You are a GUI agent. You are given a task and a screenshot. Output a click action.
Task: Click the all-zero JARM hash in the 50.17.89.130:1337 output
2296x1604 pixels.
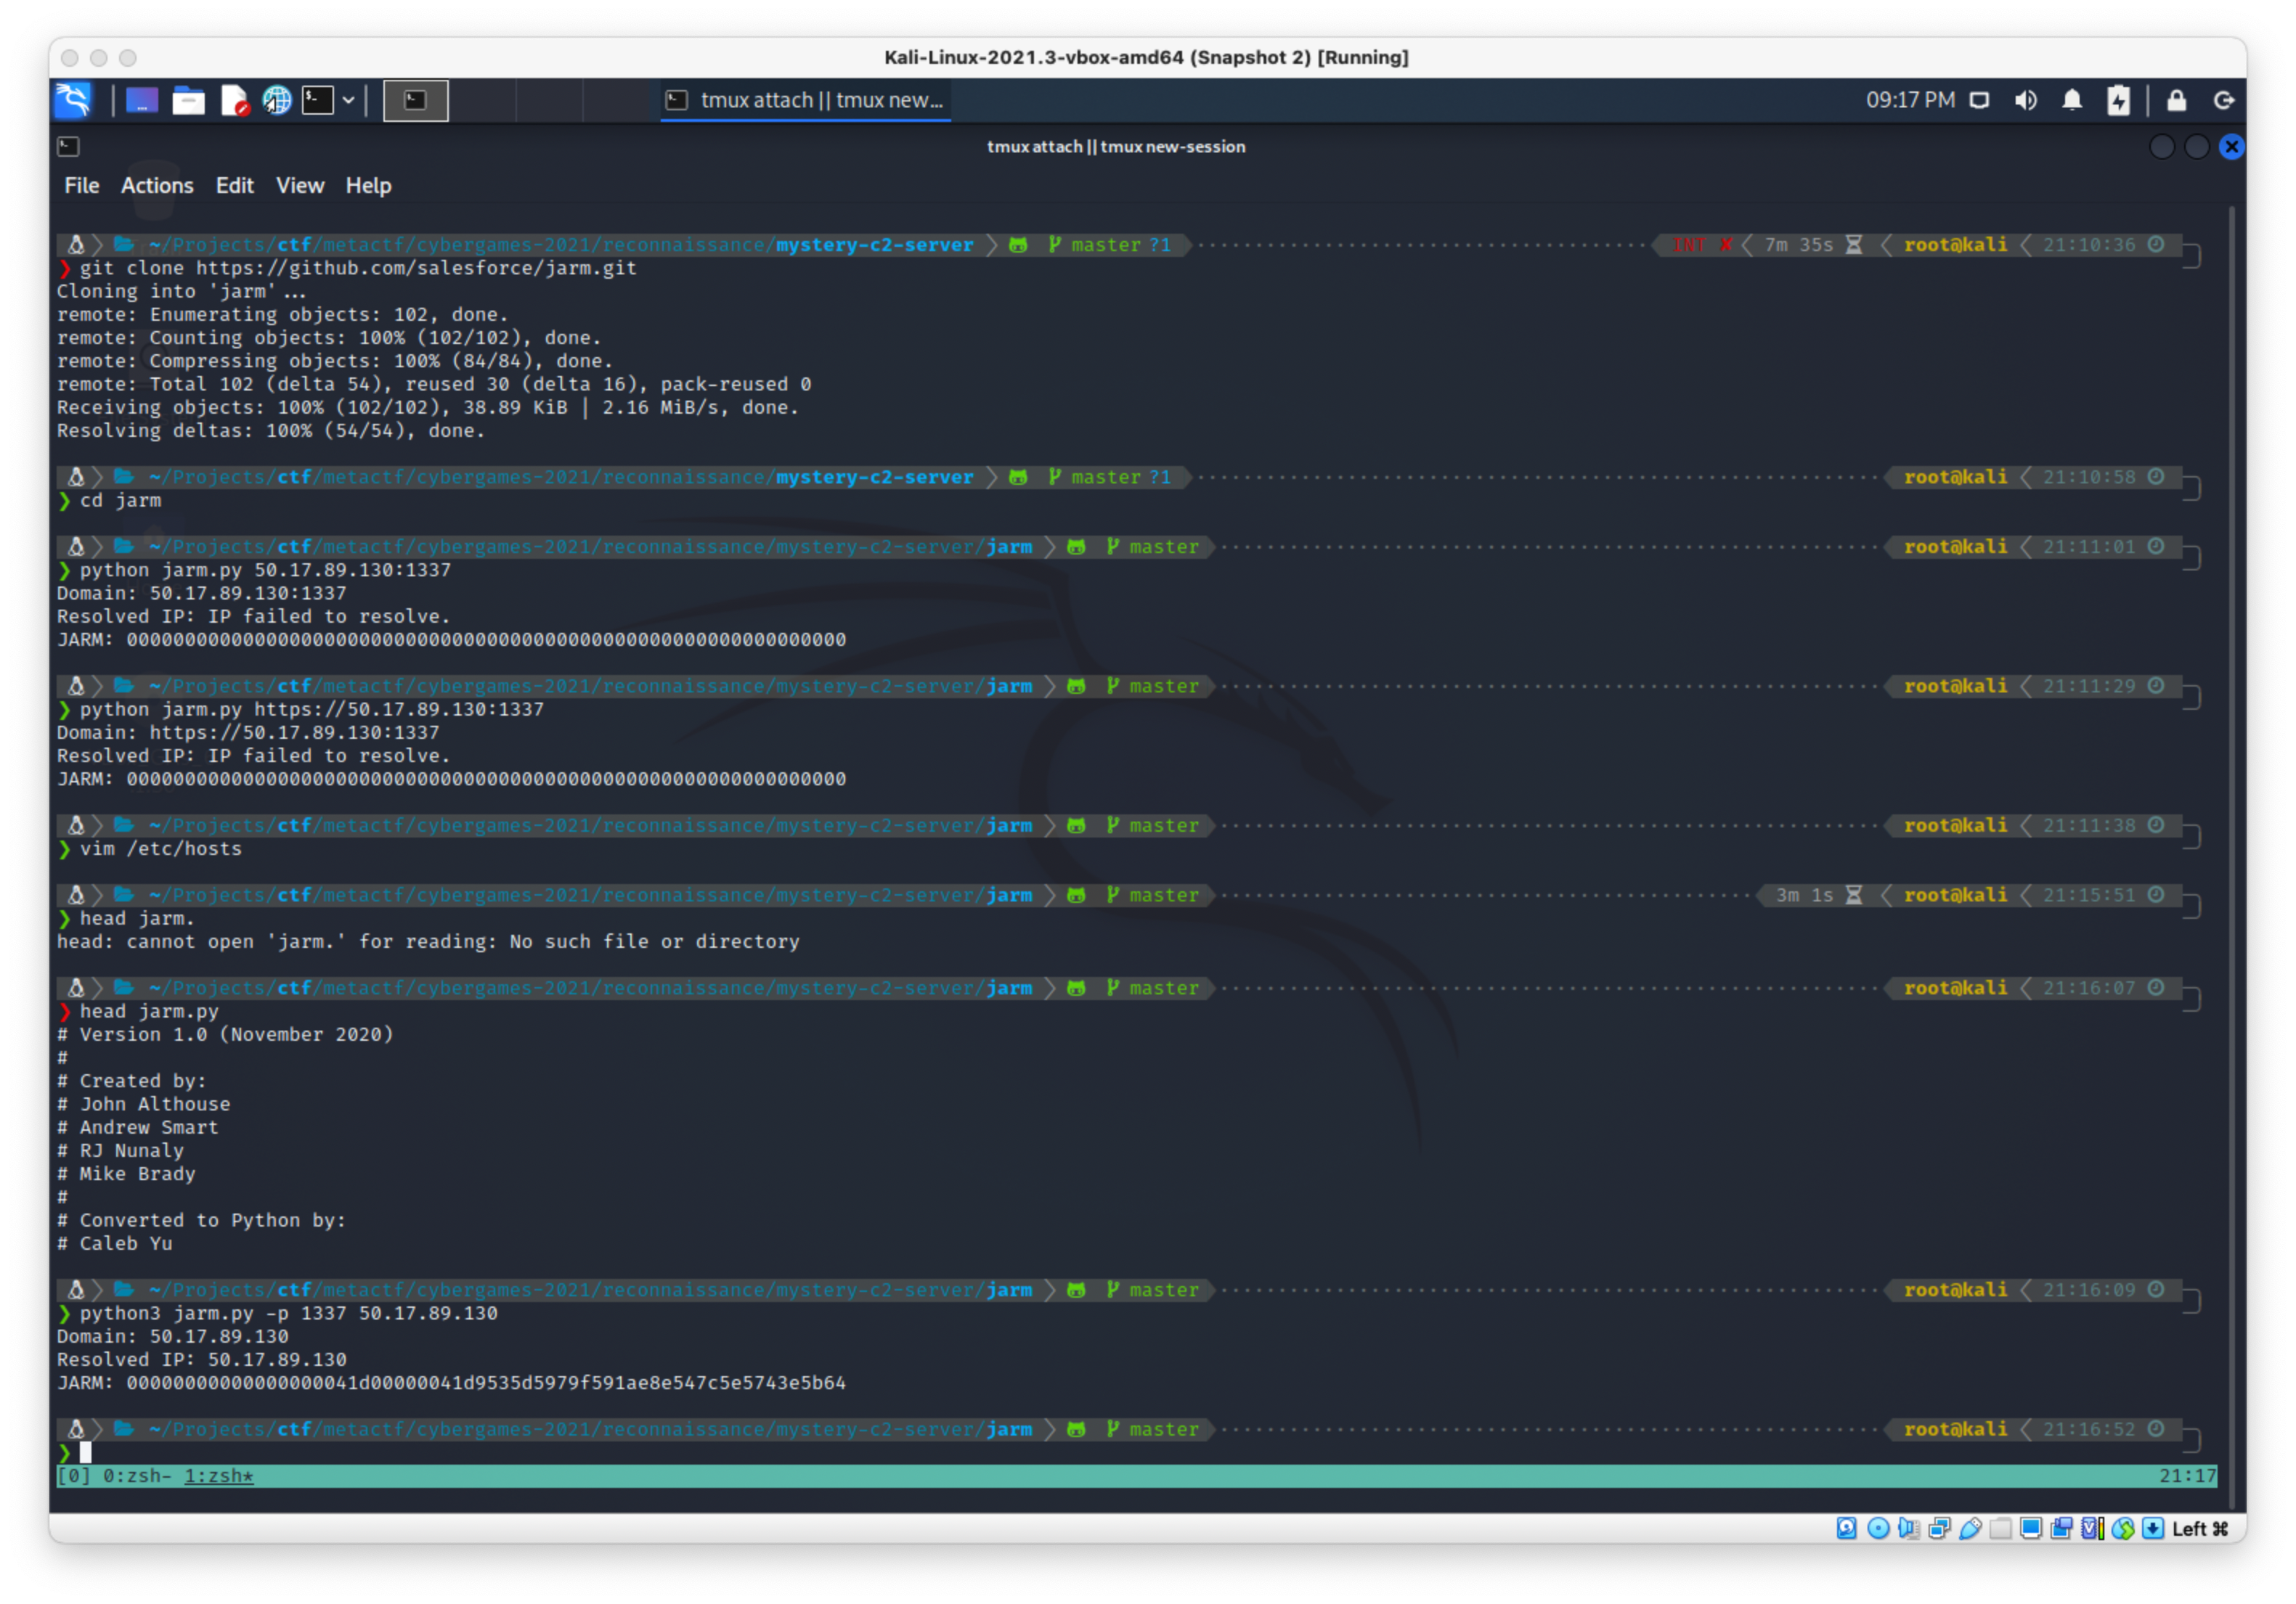(x=486, y=639)
